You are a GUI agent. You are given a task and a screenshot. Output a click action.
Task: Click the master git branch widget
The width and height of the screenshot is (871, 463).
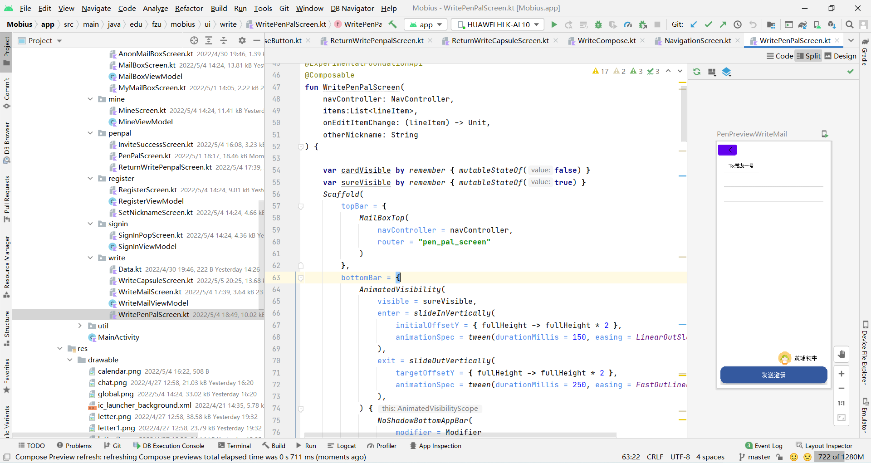(755, 457)
